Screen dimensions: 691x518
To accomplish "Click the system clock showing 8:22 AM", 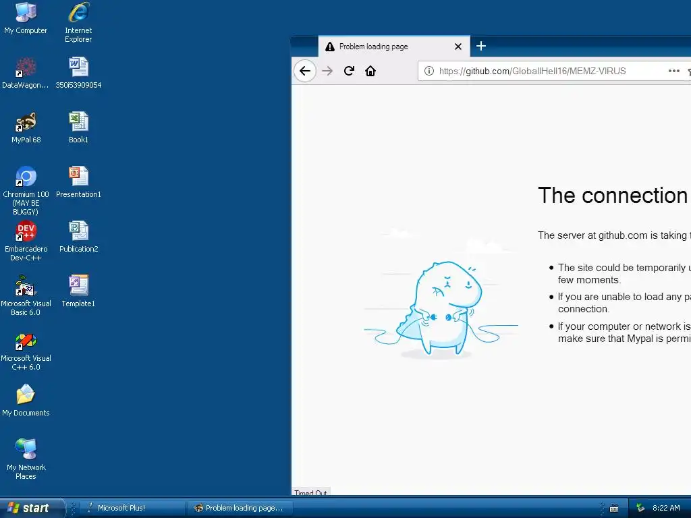I will 666,508.
